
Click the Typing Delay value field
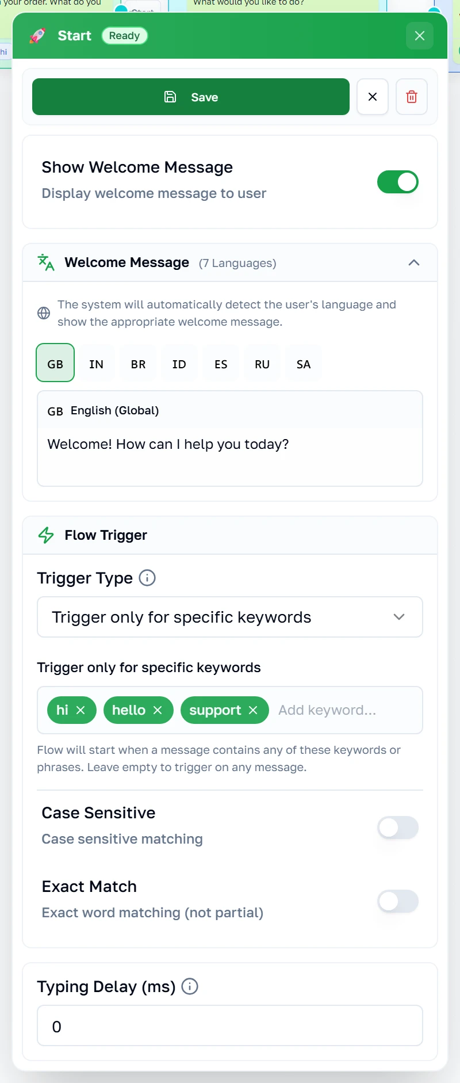pyautogui.click(x=230, y=1025)
